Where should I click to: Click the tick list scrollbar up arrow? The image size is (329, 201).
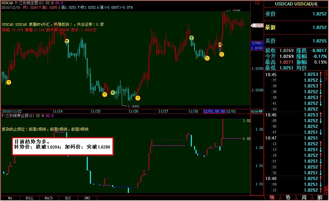[326, 78]
